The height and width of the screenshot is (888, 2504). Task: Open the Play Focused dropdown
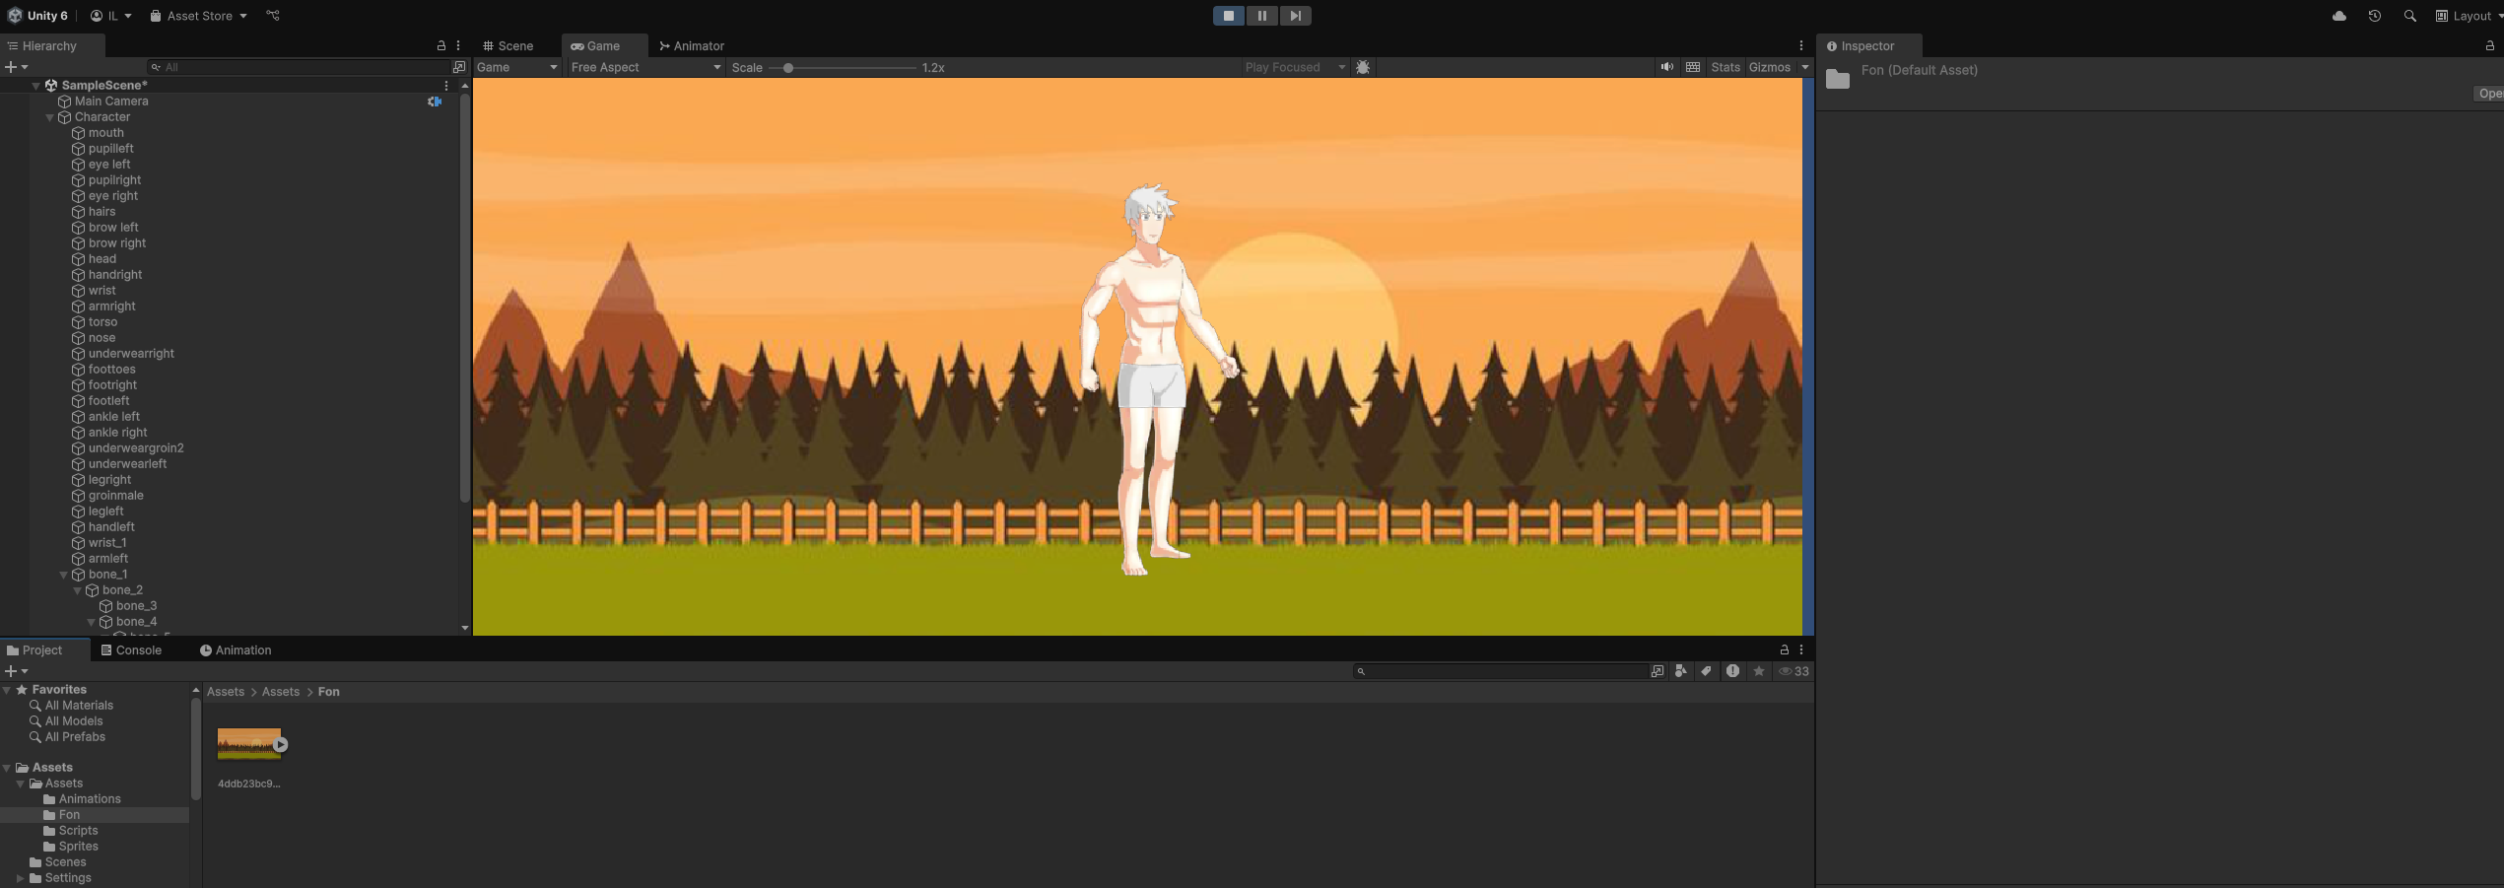pos(1294,67)
